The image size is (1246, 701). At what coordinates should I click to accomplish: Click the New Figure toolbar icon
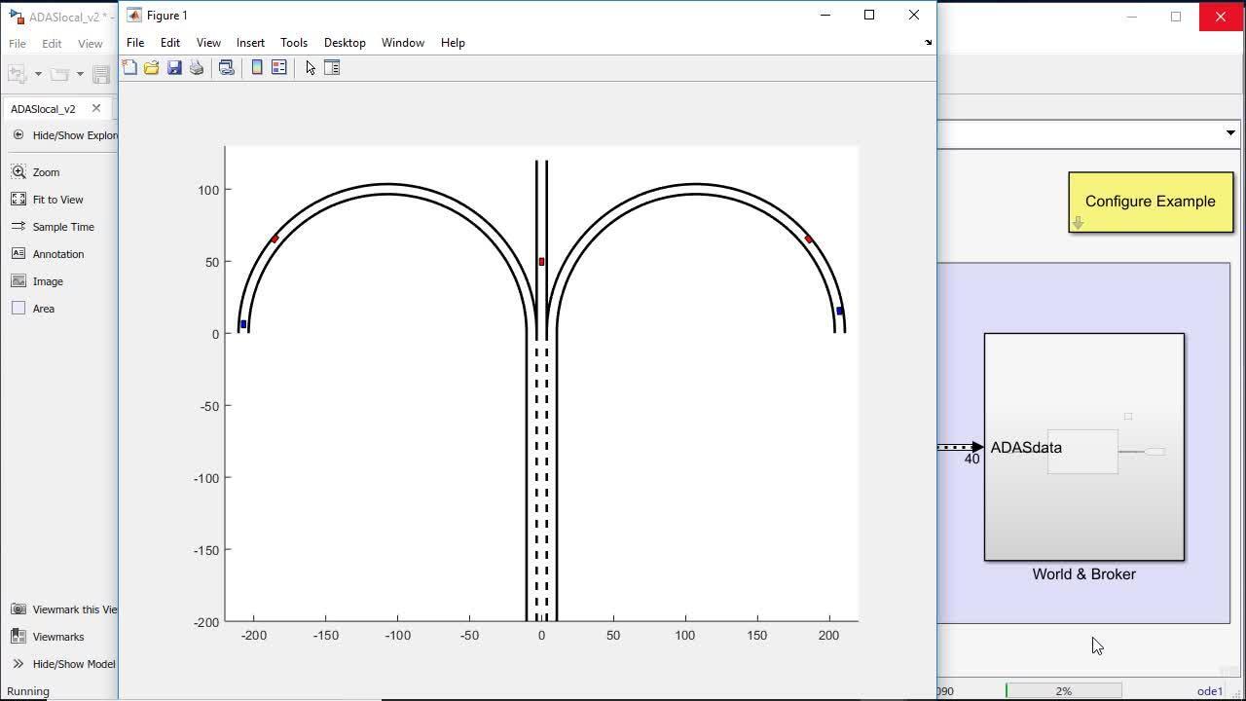click(x=129, y=67)
